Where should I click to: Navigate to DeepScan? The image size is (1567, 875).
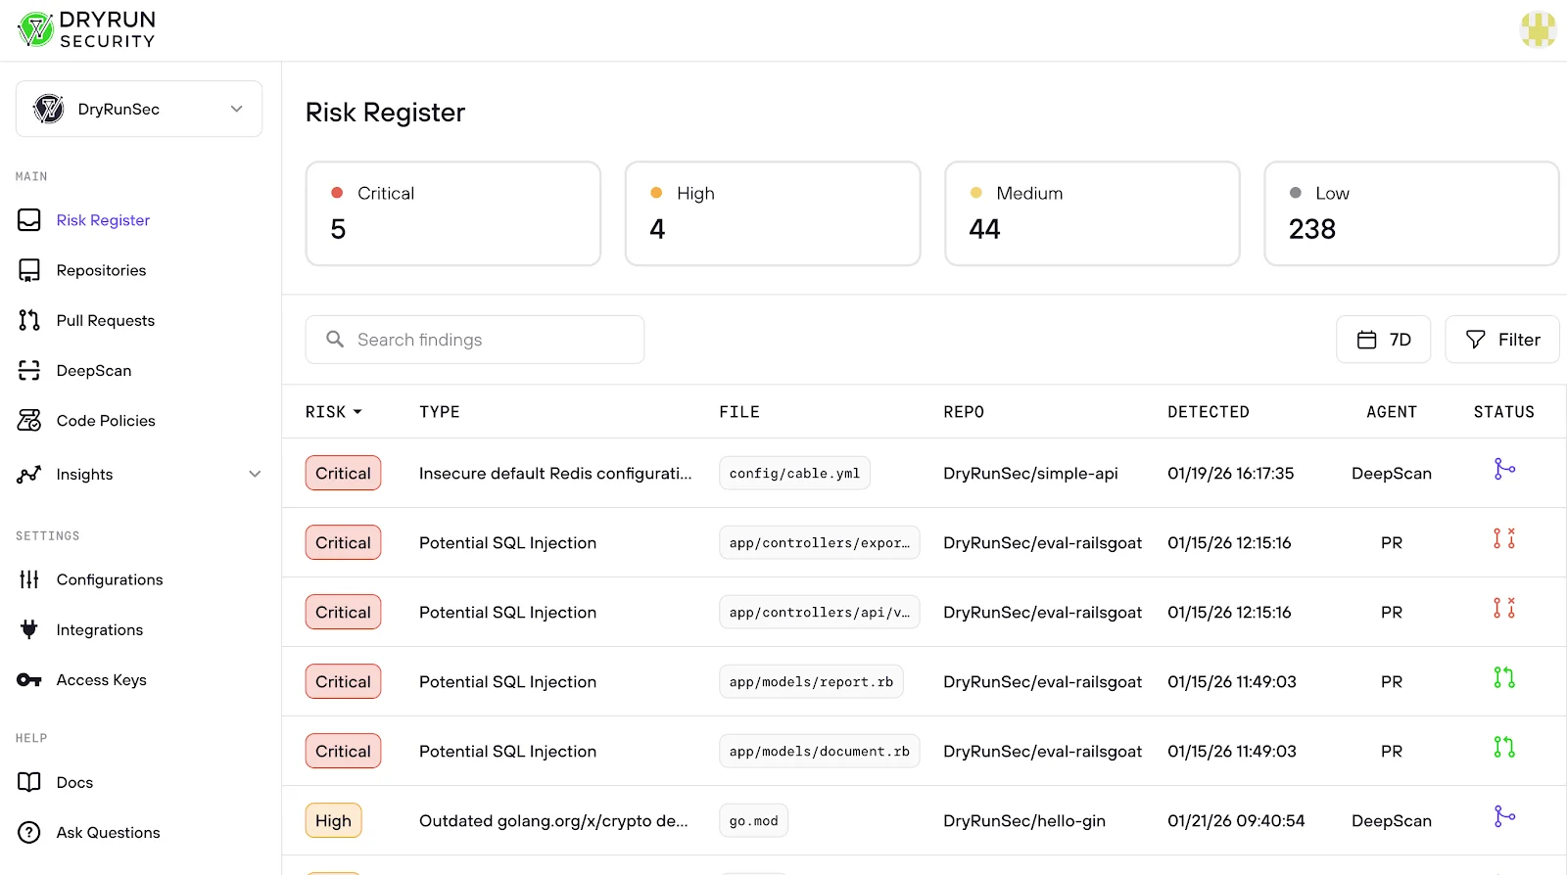tap(94, 370)
